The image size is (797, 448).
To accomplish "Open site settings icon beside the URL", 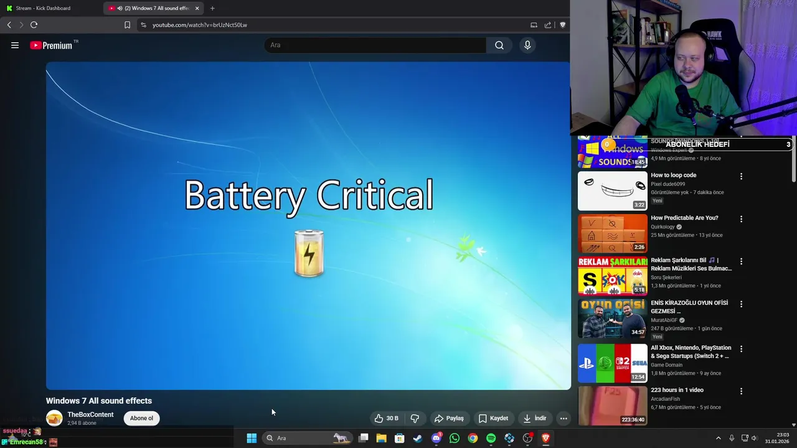I will pyautogui.click(x=143, y=25).
